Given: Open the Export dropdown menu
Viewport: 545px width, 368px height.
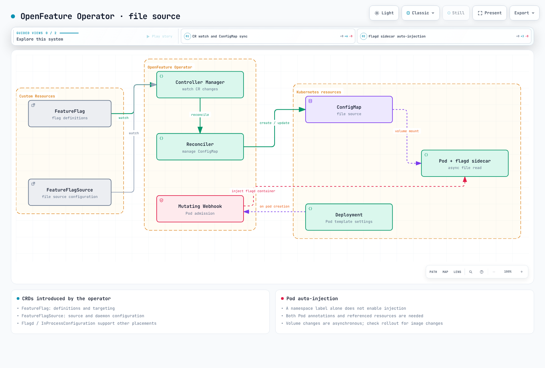Looking at the screenshot, I should coord(525,13).
